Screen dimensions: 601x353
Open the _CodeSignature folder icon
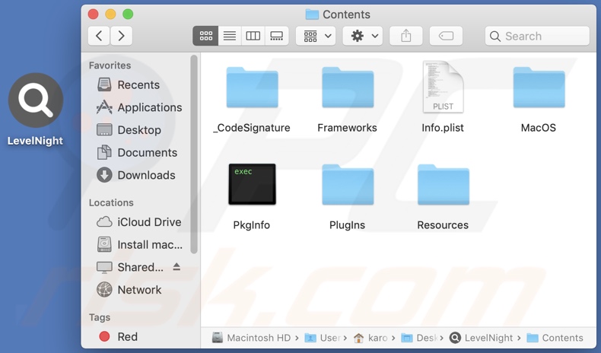click(252, 87)
